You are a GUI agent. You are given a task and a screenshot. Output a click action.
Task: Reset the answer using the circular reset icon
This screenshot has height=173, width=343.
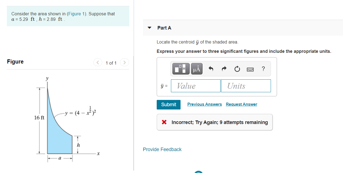[237, 69]
